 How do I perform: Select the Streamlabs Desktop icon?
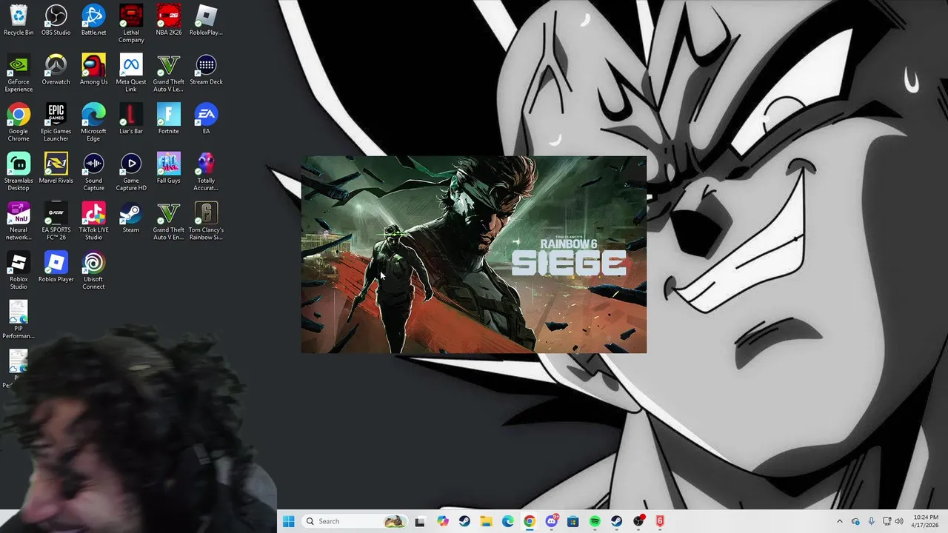[x=19, y=172]
